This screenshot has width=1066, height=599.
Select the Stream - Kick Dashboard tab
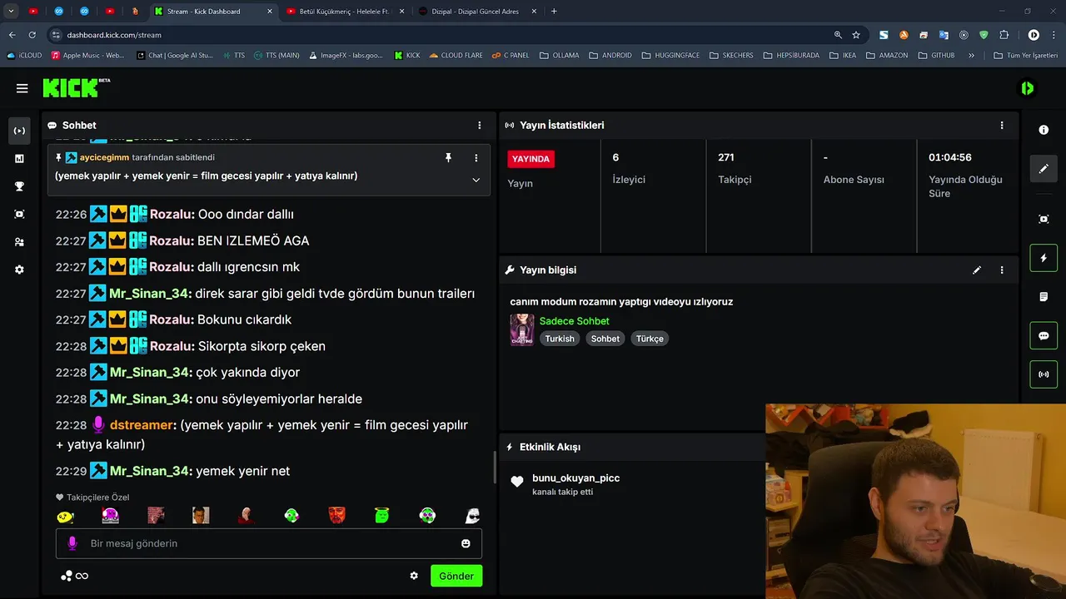[x=214, y=12]
